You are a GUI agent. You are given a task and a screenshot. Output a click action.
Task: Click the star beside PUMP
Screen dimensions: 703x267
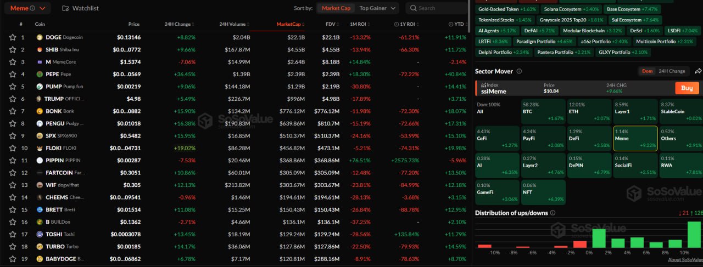[12, 87]
